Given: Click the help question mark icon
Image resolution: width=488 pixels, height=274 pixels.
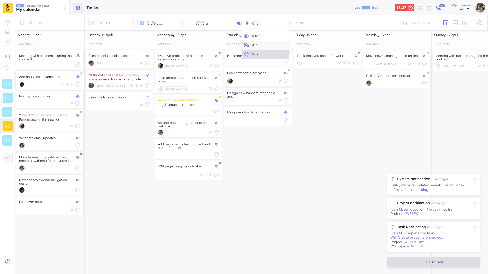Looking at the screenshot, I should (x=8, y=262).
